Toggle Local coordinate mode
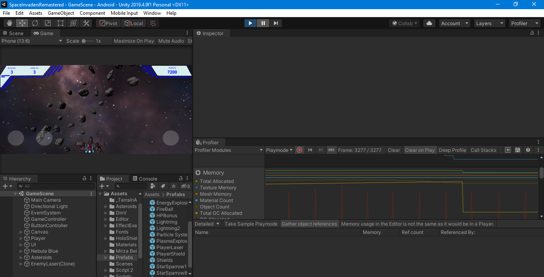 pos(134,23)
